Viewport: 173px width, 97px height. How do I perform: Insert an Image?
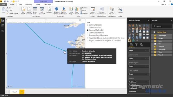pyautogui.click(x=83, y=11)
